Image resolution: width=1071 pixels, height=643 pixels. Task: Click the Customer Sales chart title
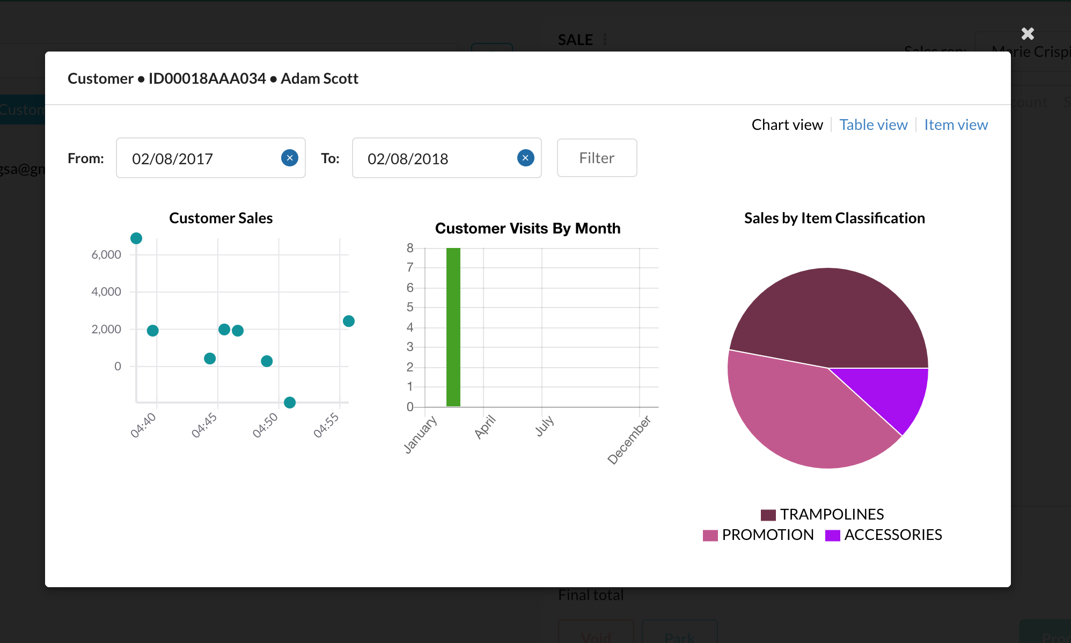coord(221,218)
